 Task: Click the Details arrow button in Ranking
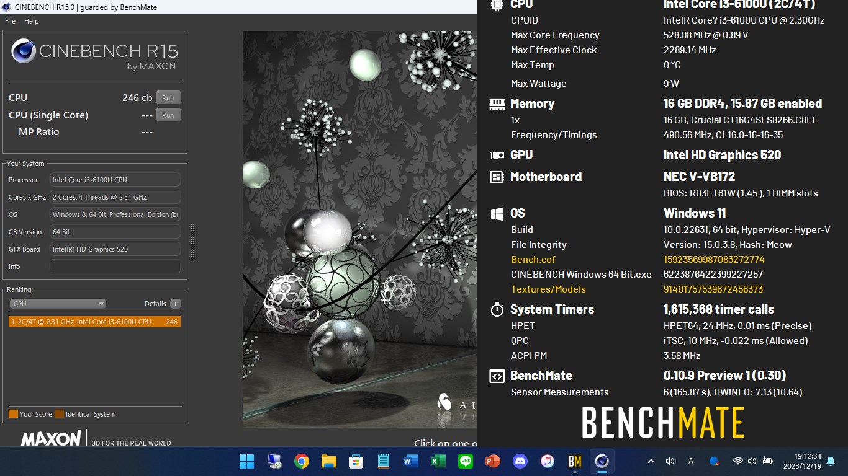[176, 304]
